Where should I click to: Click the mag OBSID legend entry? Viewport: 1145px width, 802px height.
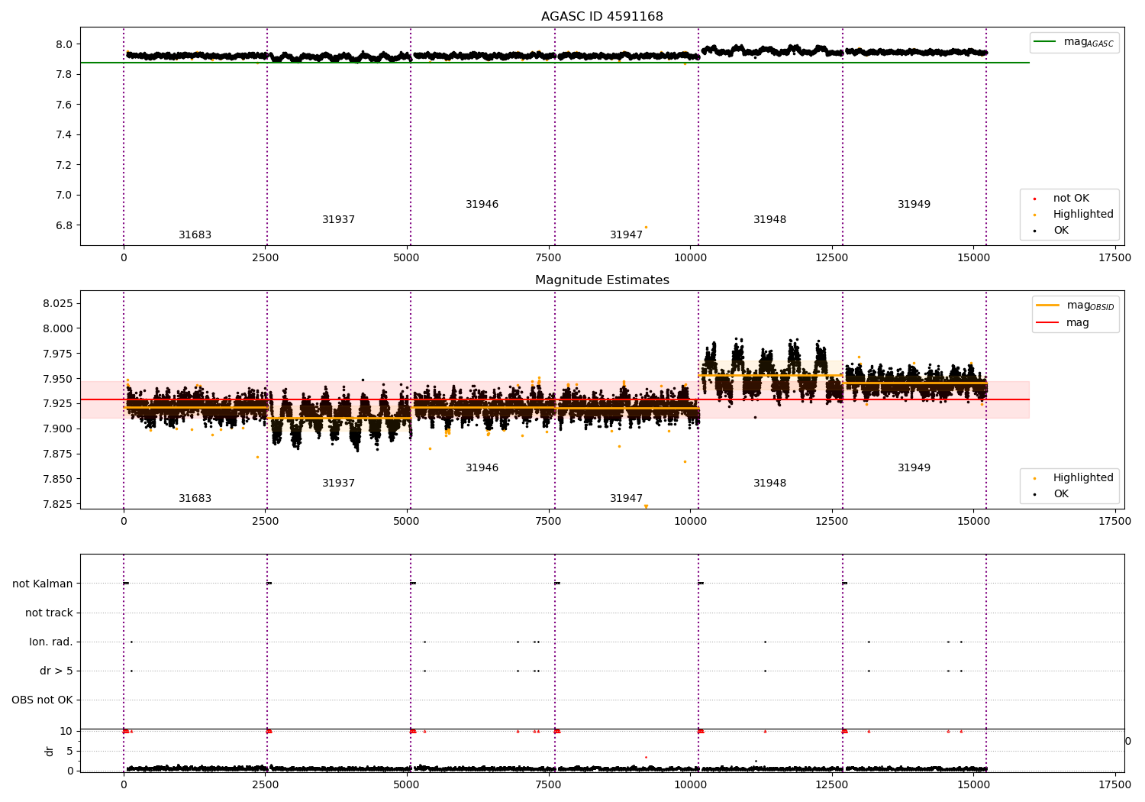[1076, 306]
